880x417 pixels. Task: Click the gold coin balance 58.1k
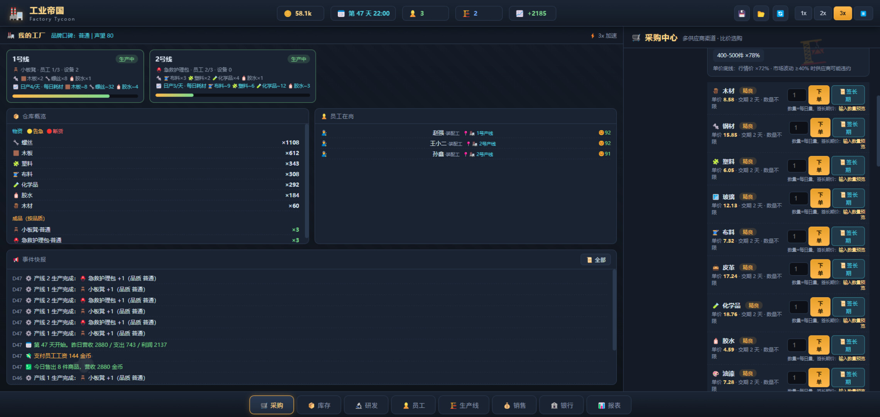click(x=300, y=14)
